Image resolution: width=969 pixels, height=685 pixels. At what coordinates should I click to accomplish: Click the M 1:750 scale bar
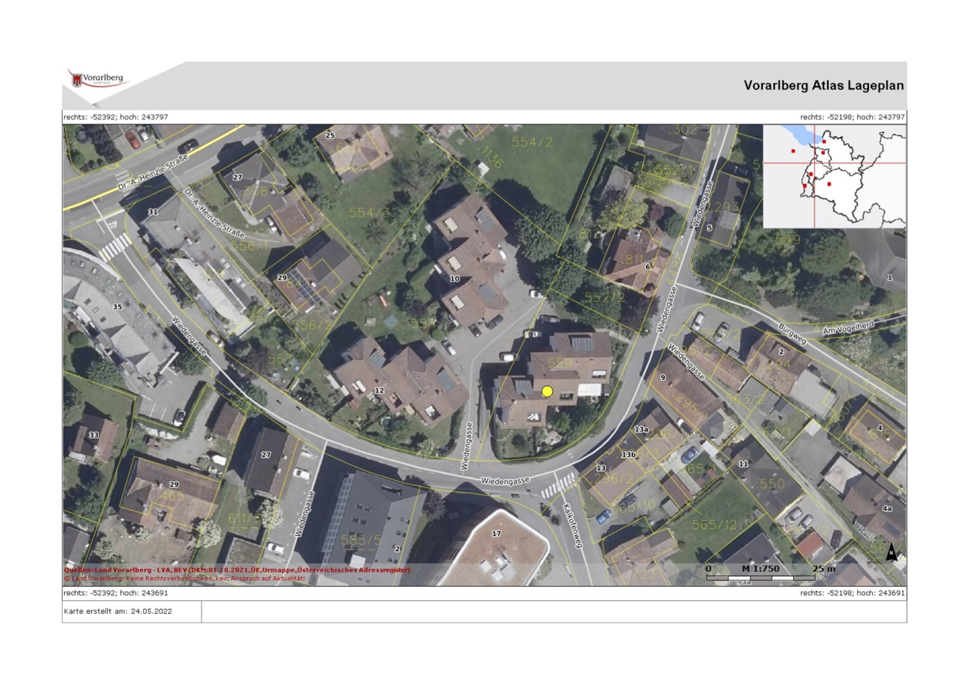click(x=760, y=573)
